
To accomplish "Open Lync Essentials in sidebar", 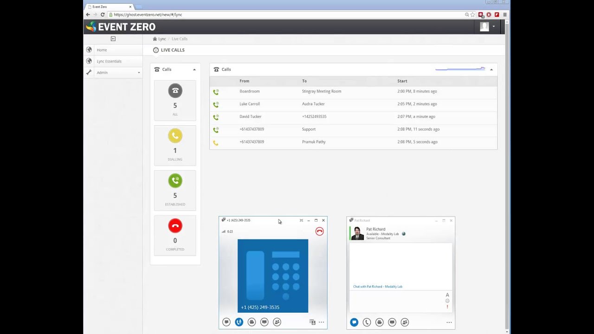I will [109, 61].
